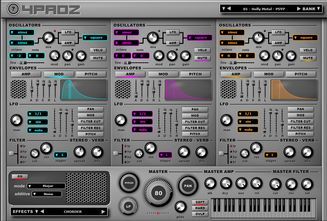Open first pad's filter stages dropdown
Viewport: 327px width, 221px height.
coord(61,155)
